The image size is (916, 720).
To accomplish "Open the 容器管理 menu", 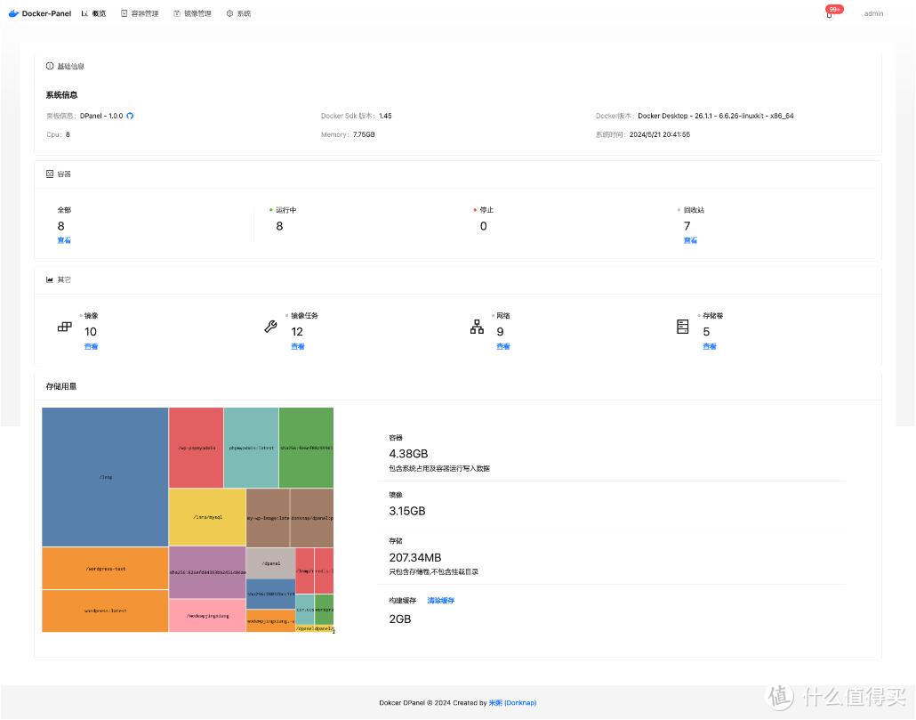I will (140, 13).
